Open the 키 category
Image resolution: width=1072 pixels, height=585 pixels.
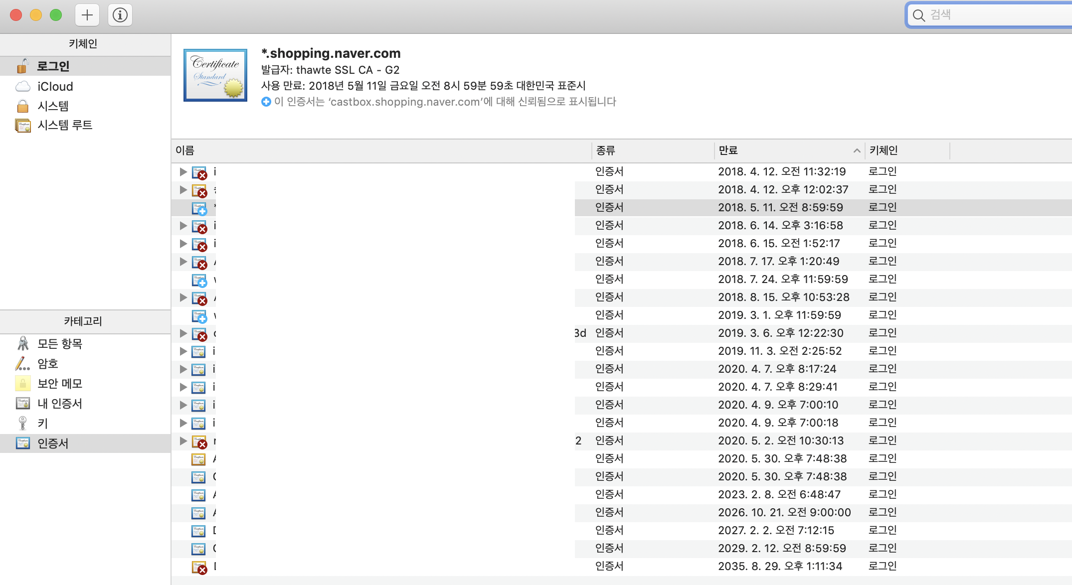pos(43,424)
